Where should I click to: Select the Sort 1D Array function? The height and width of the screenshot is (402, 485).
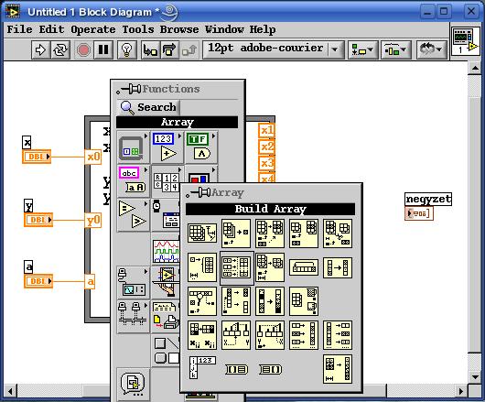270,301
